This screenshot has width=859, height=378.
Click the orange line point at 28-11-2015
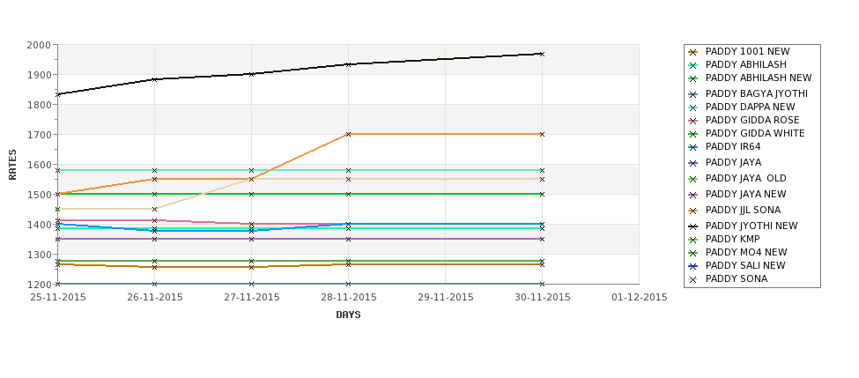(348, 134)
